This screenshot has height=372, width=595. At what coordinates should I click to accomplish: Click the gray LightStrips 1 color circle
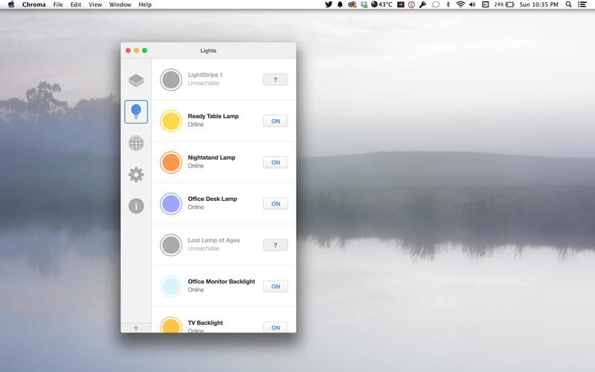point(171,80)
